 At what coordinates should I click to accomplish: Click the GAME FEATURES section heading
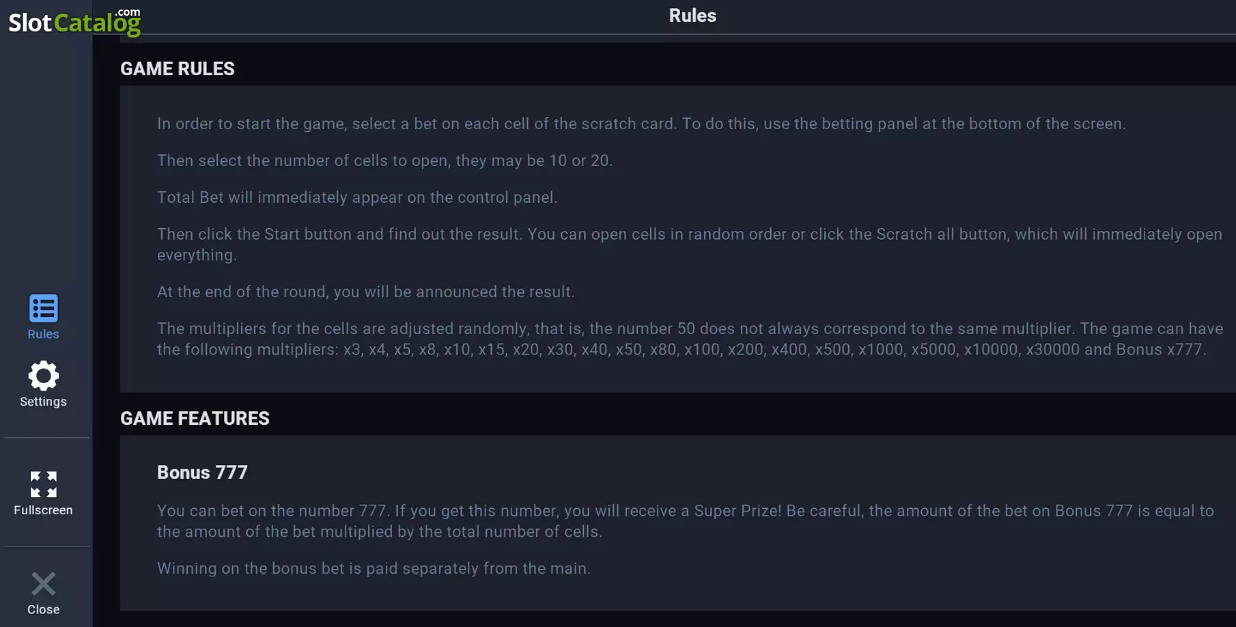point(195,418)
